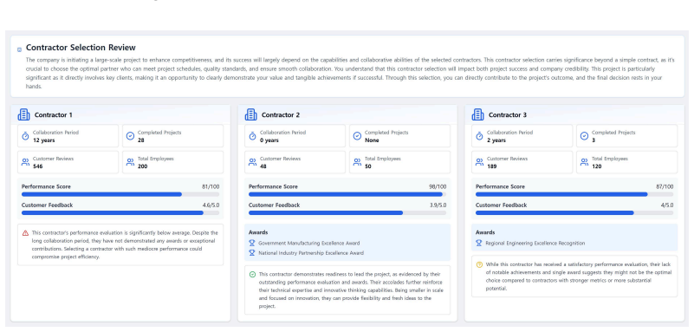Click the "12 years" collaboration value

[44, 140]
